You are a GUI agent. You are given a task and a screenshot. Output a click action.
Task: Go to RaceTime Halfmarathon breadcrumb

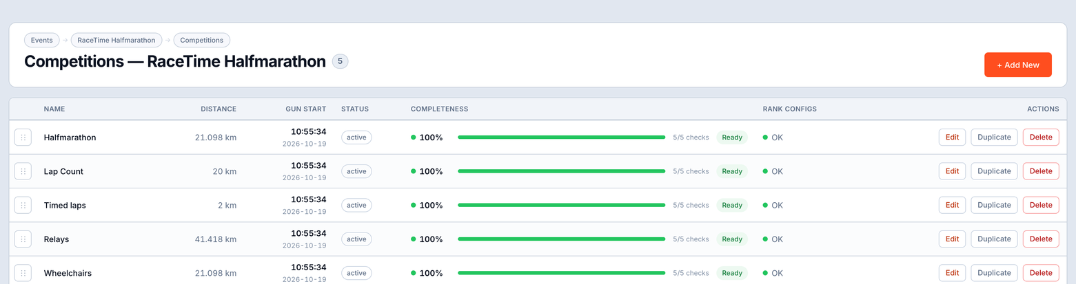(116, 40)
